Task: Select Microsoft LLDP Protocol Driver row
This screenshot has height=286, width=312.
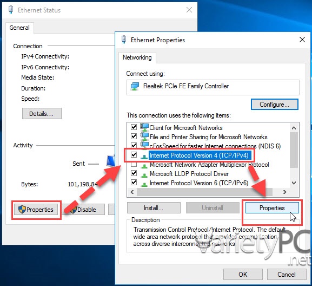Action: coord(189,174)
